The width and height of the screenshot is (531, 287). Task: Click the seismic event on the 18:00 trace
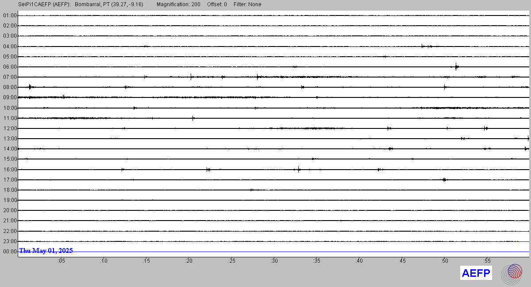252,190
